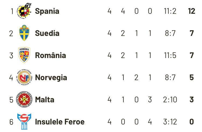The height and width of the screenshot is (132, 202).
Task: Click the România team crest icon
Action: pyautogui.click(x=24, y=55)
